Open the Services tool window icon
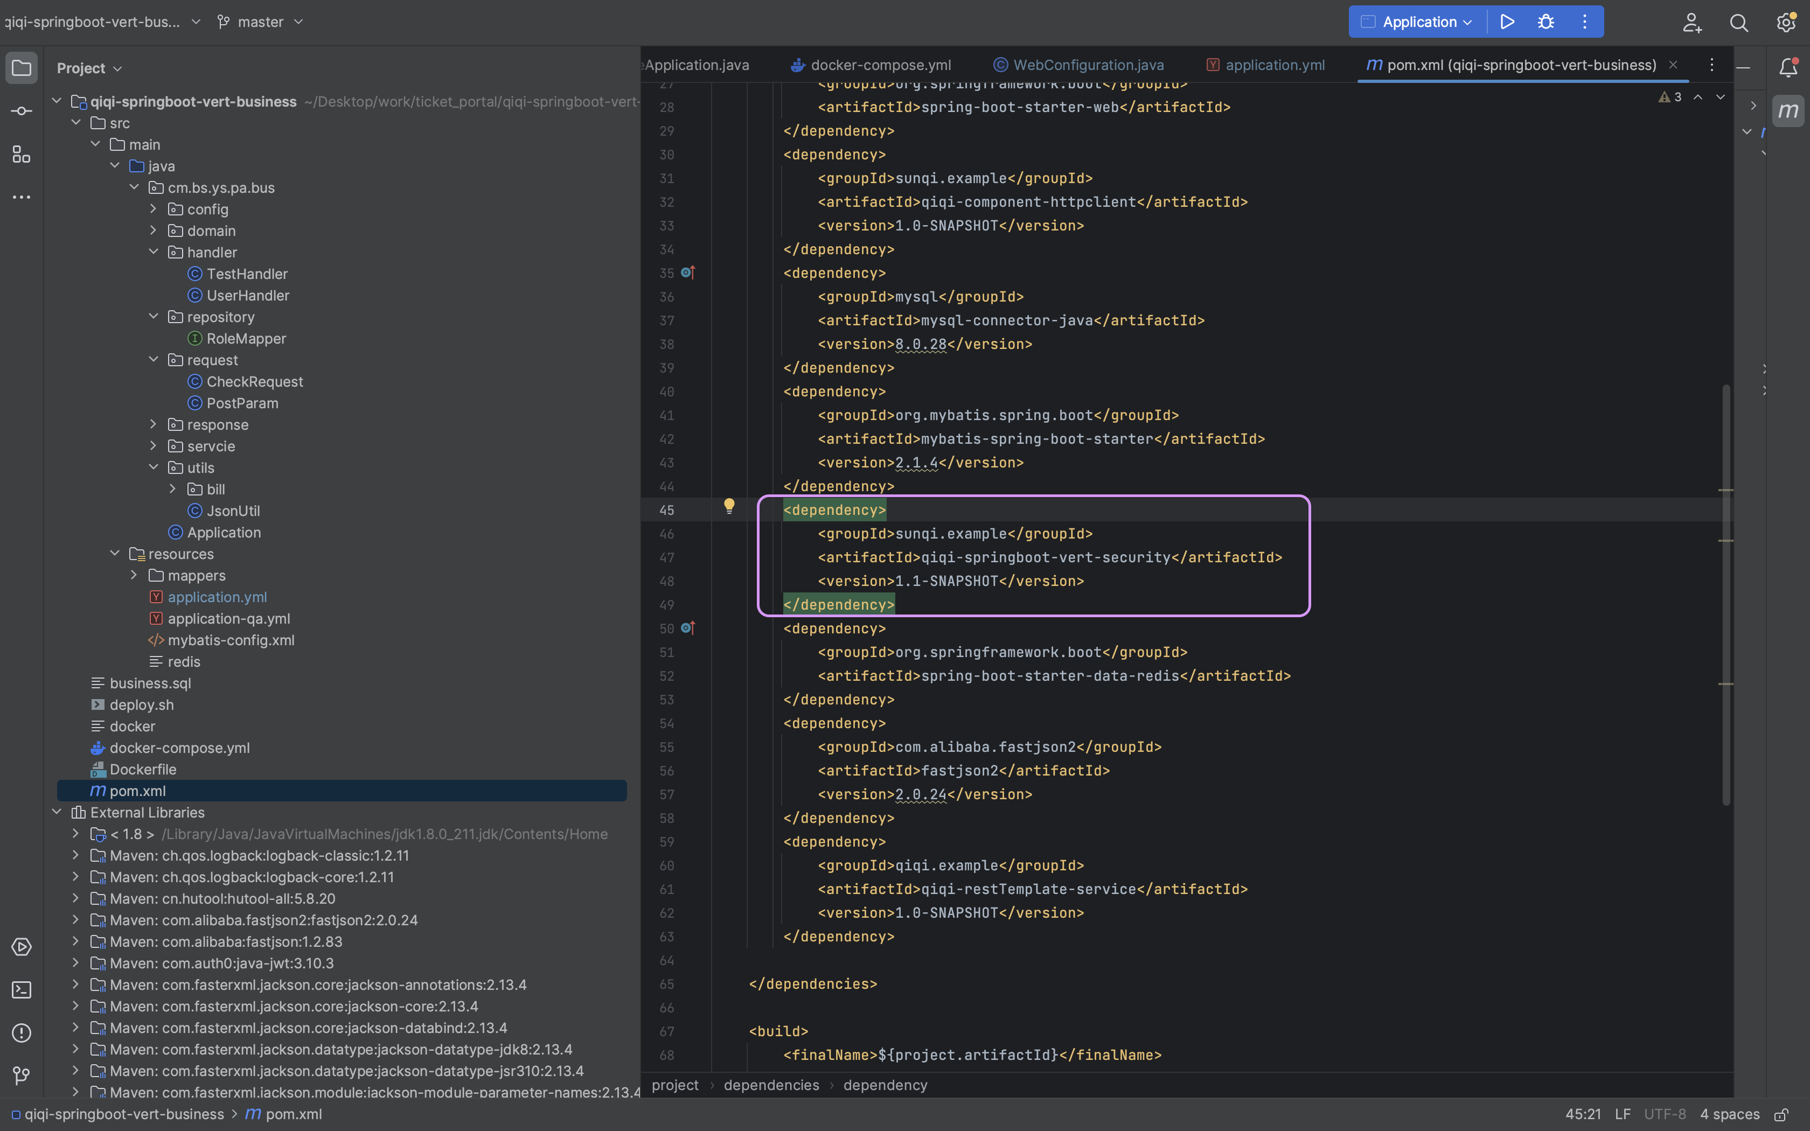 (22, 947)
